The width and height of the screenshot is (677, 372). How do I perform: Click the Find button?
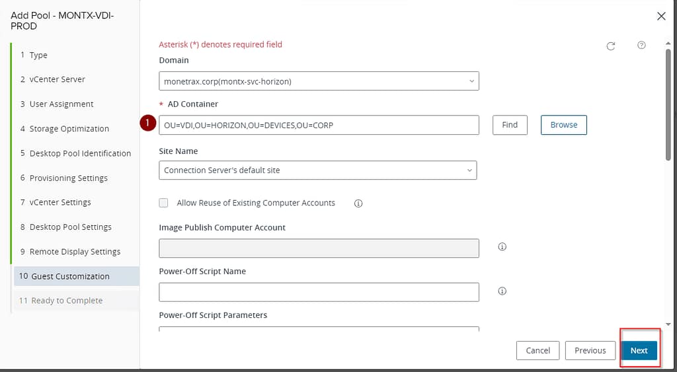510,125
